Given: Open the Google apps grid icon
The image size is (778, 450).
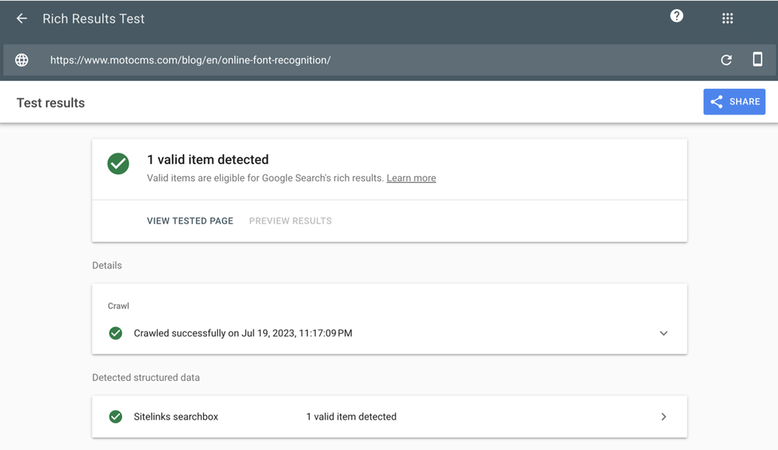Looking at the screenshot, I should (x=727, y=19).
